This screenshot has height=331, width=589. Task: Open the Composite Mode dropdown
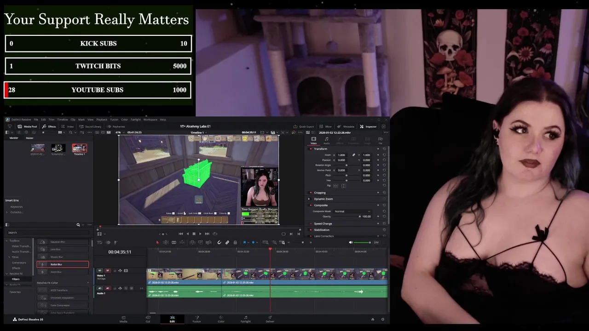tap(352, 211)
